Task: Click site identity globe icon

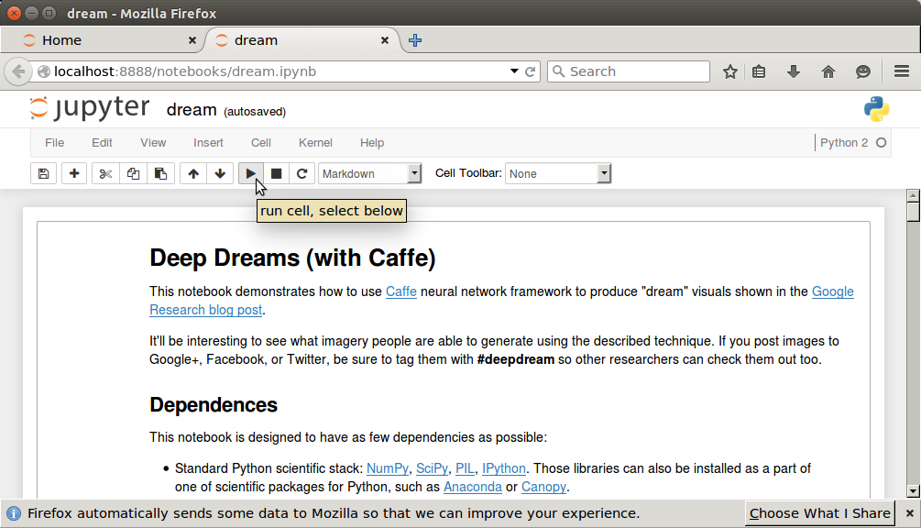Action: tap(43, 71)
